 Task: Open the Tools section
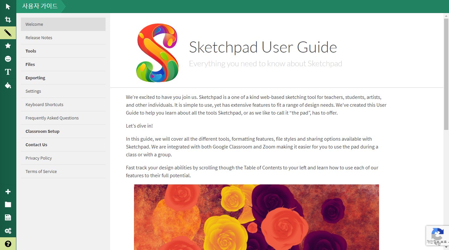tap(63, 51)
